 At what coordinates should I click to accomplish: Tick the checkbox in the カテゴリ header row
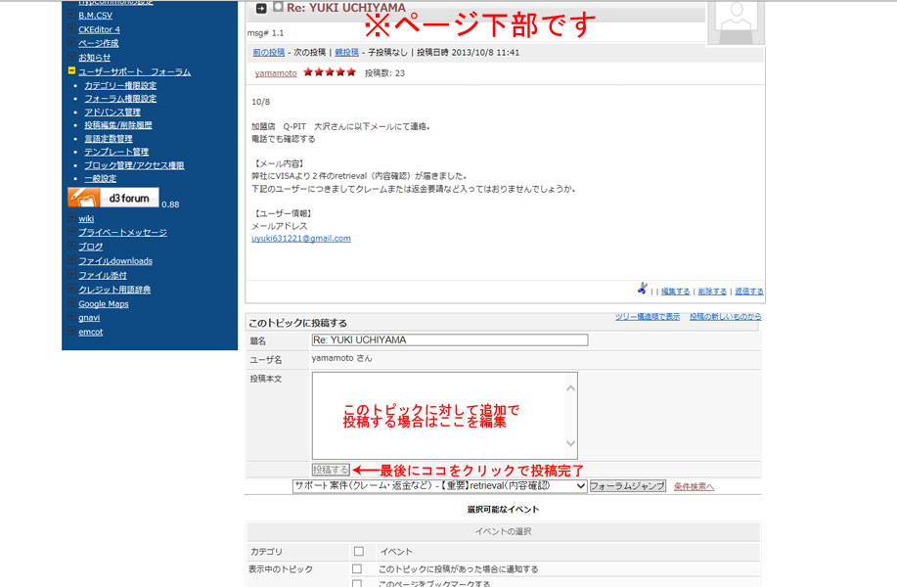coord(359,551)
